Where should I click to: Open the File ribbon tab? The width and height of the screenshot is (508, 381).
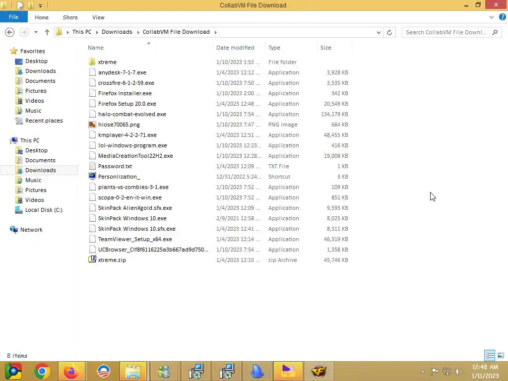[x=13, y=17]
